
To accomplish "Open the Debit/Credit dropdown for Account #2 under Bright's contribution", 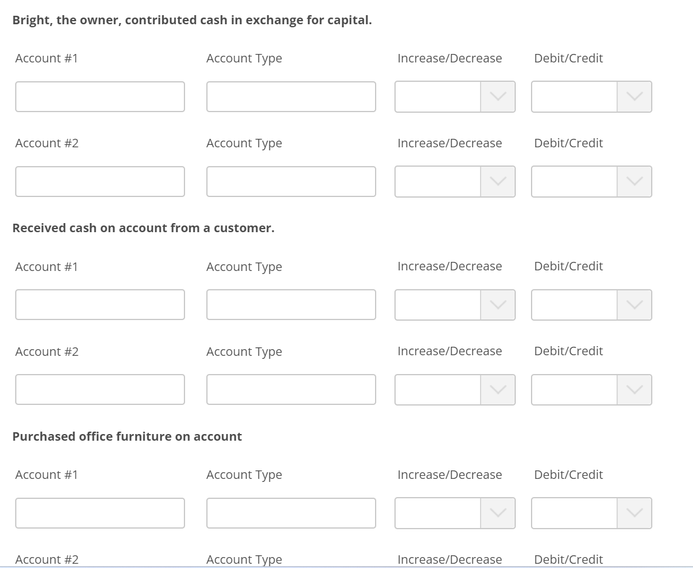I will (x=634, y=181).
